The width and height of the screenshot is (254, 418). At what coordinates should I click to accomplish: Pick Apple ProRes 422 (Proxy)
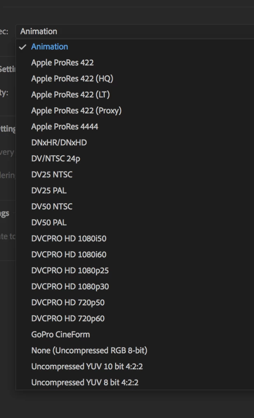(x=135, y=111)
